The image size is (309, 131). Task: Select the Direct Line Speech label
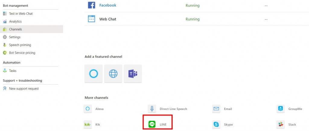[174, 109]
